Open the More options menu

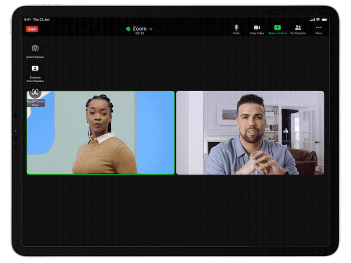click(x=318, y=28)
